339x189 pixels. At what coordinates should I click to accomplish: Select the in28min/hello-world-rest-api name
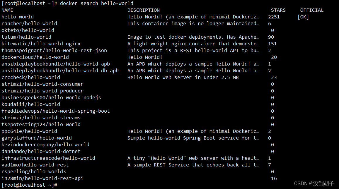pos(42,178)
